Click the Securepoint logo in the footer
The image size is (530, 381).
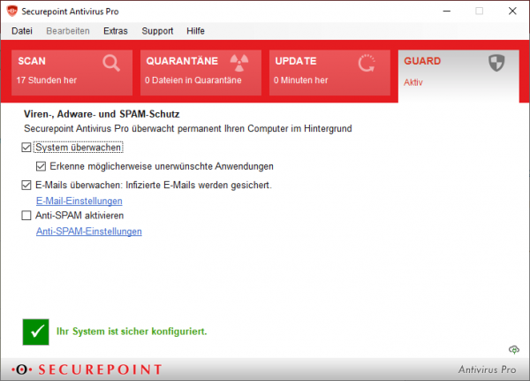coord(86,369)
